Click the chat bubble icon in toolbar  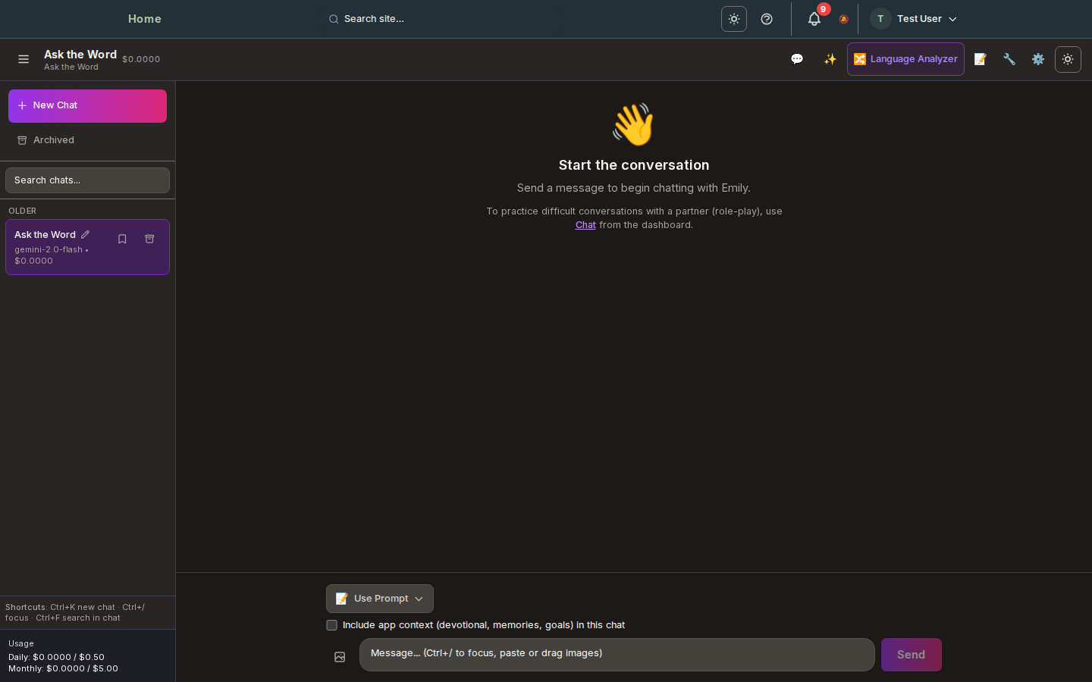[797, 59]
